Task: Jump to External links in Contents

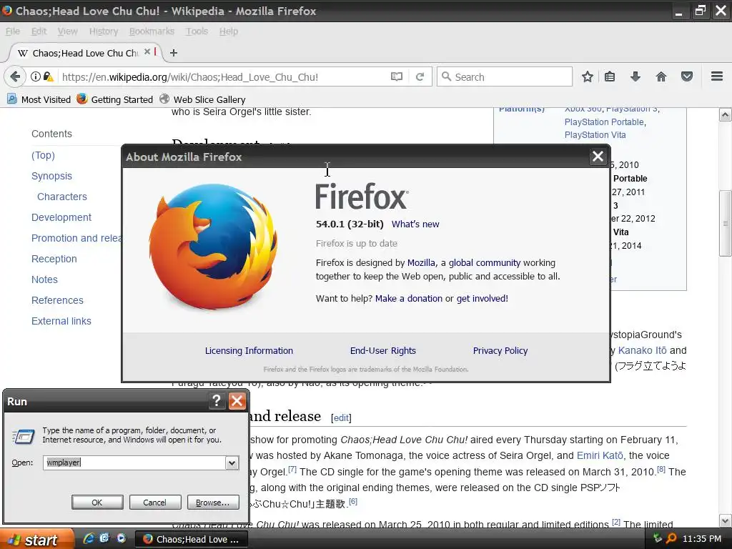Action: coord(61,321)
